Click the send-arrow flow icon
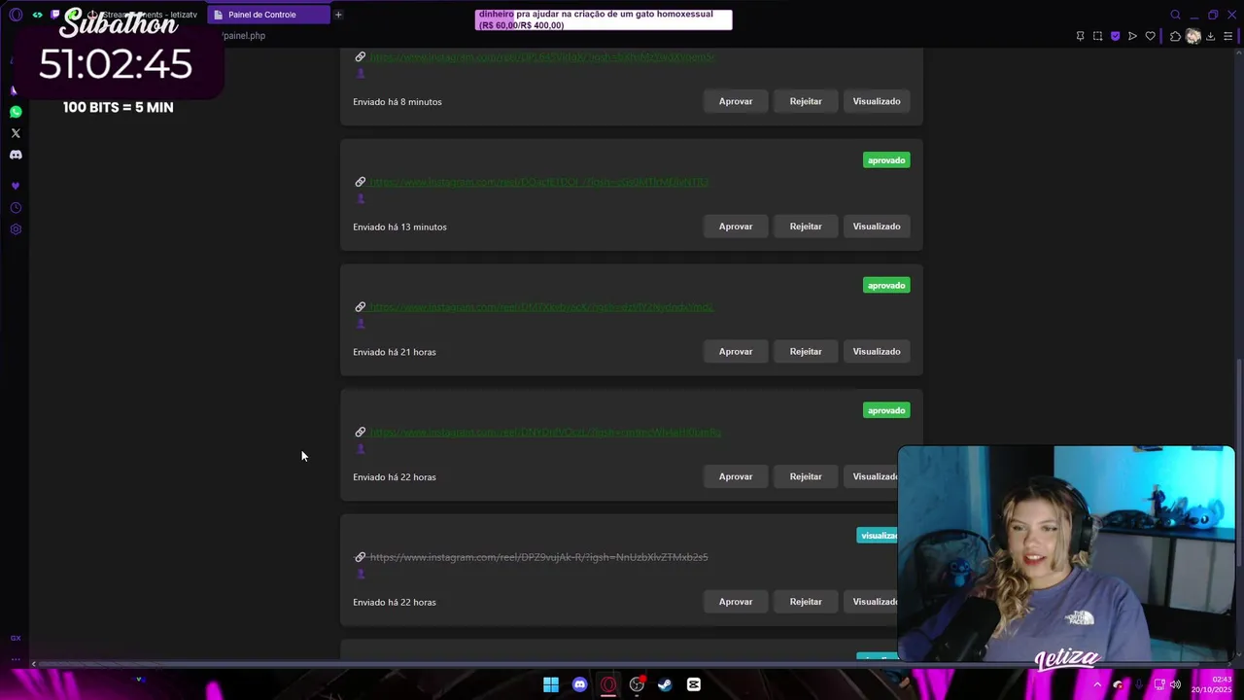Viewport: 1244px width, 700px height. pos(1132,36)
